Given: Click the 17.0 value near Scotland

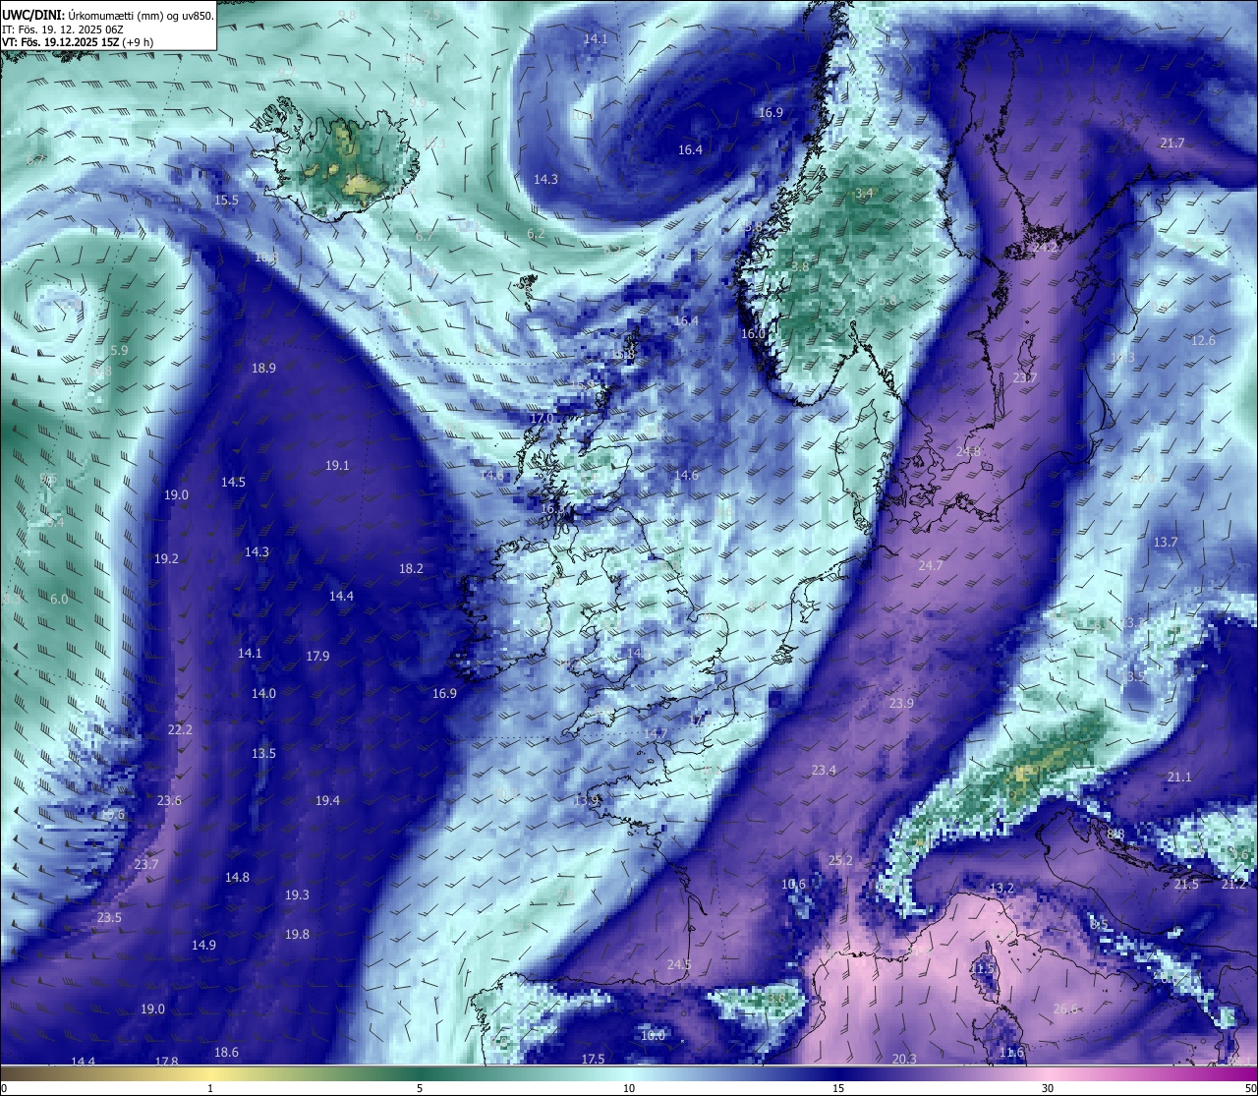Looking at the screenshot, I should tap(542, 418).
